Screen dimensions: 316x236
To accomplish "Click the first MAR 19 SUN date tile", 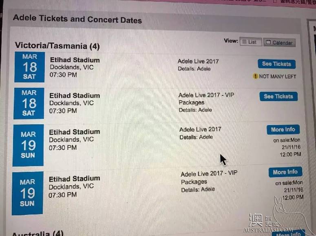I will (x=28, y=145).
